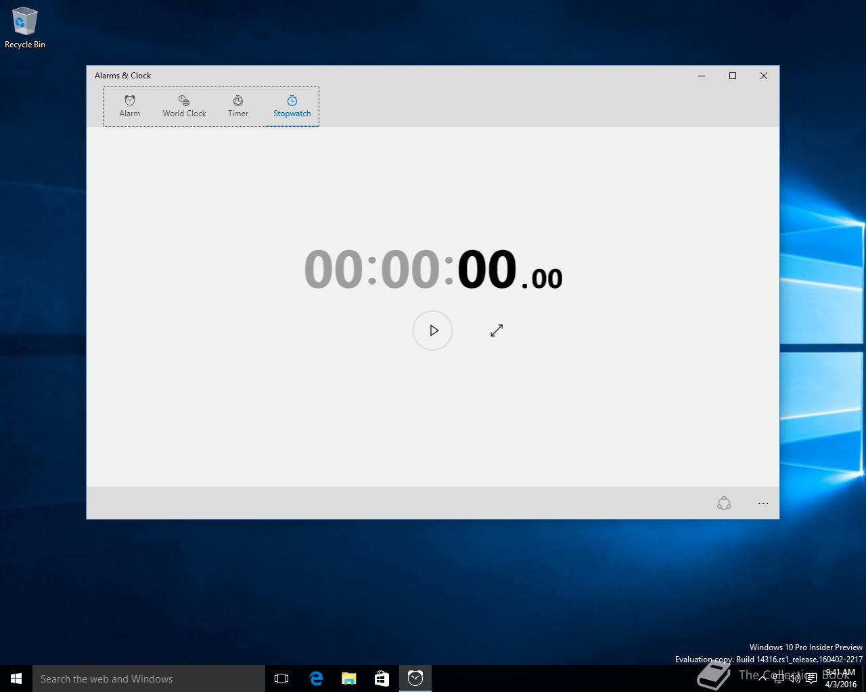
Task: Select the Stopwatch tab
Action: [x=292, y=107]
